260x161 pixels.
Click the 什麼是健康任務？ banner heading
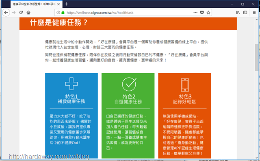pos(58,23)
